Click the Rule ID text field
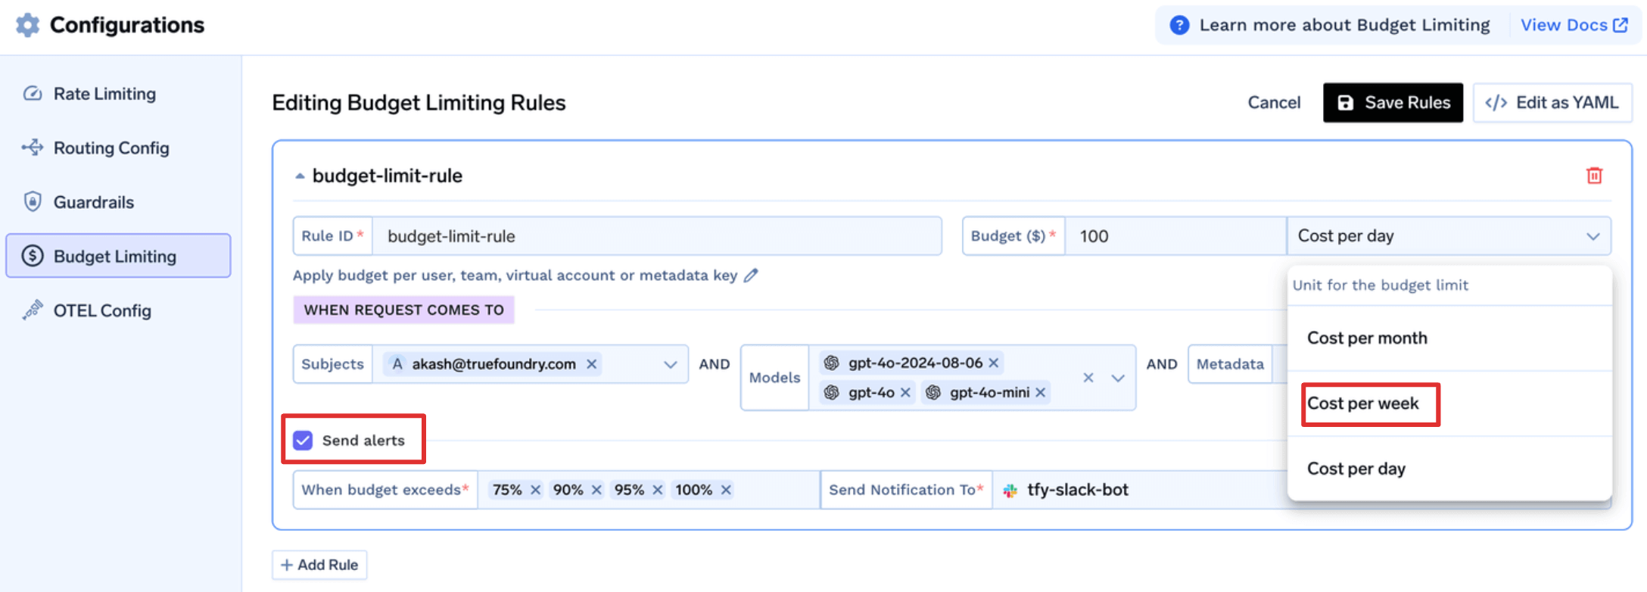 pos(657,236)
